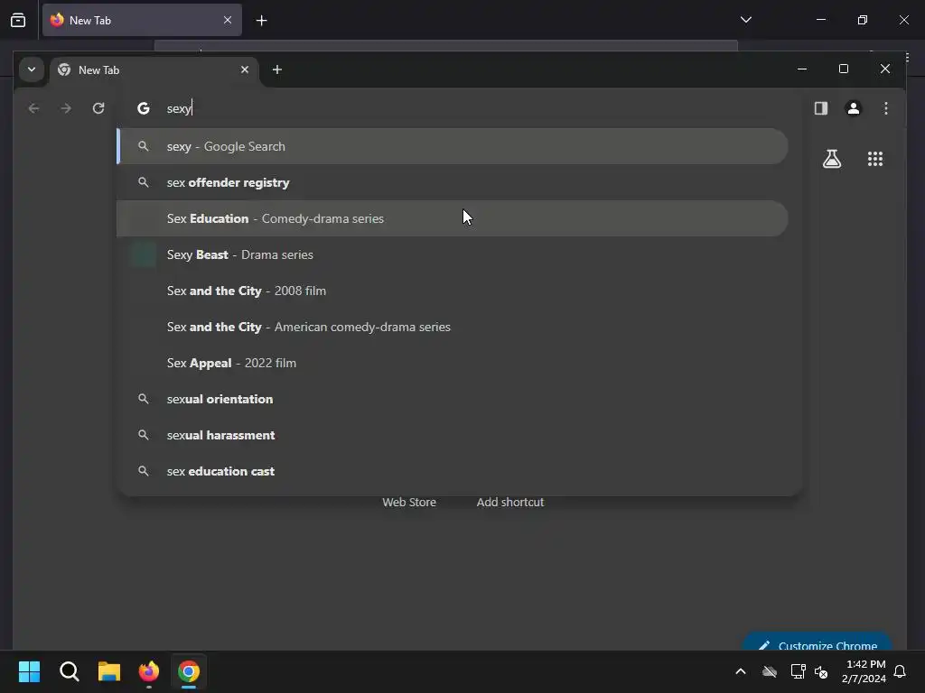
Task: Open the Windows Start menu
Action: point(29,671)
